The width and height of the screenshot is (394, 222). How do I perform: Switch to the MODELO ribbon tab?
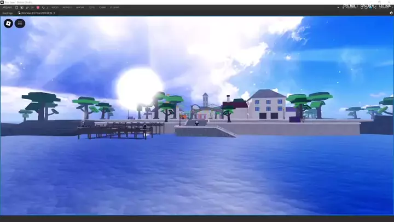67,7
